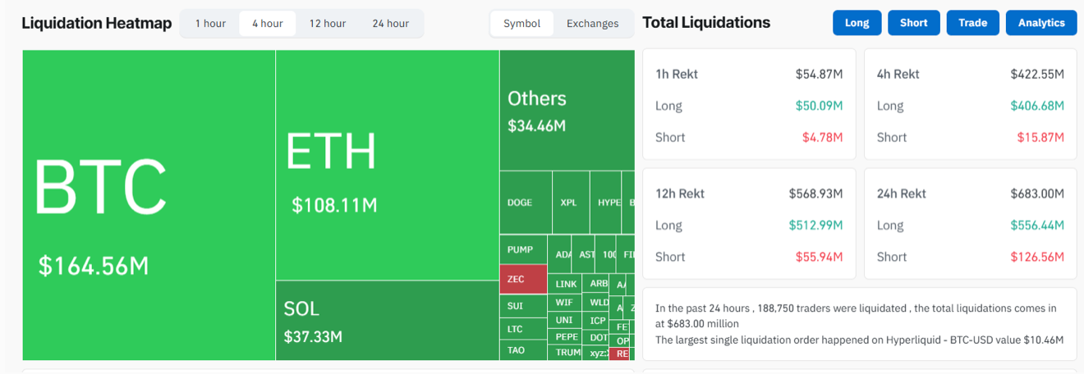Select the 1 hour timeframe tab

pos(210,24)
